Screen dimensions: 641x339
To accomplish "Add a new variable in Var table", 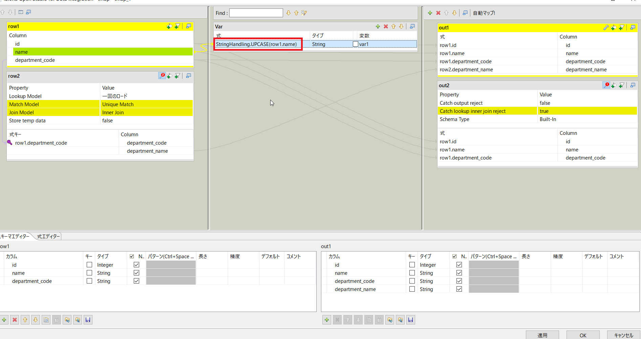I will 378,26.
